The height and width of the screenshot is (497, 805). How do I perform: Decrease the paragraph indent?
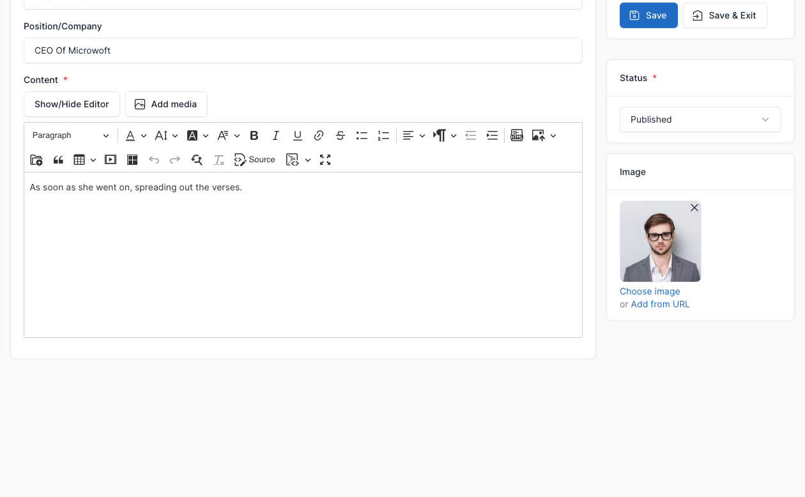[471, 135]
